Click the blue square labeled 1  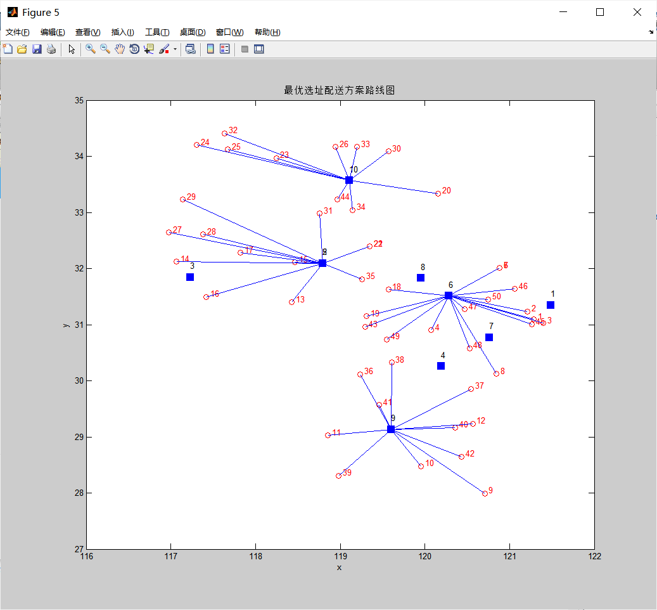click(x=551, y=305)
